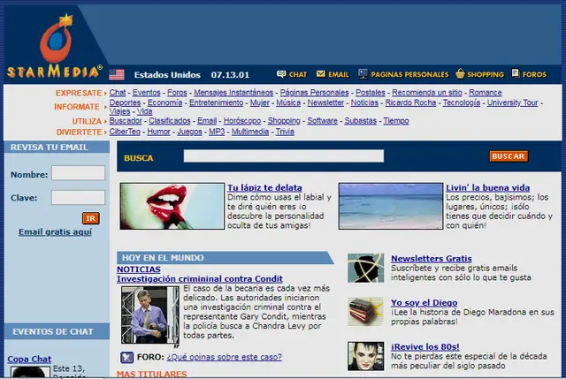Open the Viajes link
The image size is (566, 379).
pos(119,112)
